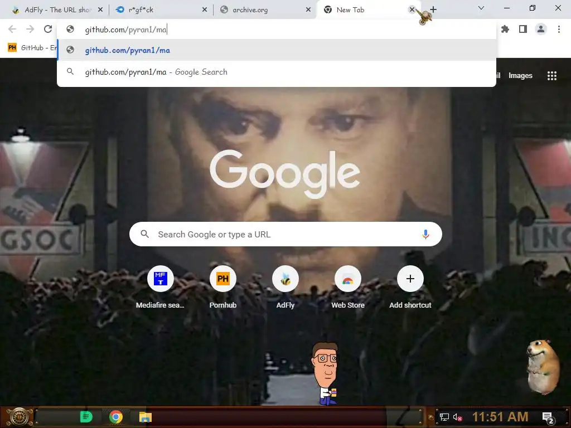
Task: Open the Extensions puzzle icon
Action: click(505, 29)
